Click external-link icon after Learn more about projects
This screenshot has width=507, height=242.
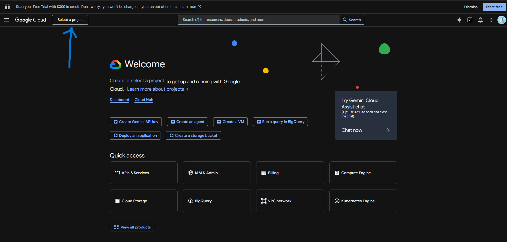point(186,89)
